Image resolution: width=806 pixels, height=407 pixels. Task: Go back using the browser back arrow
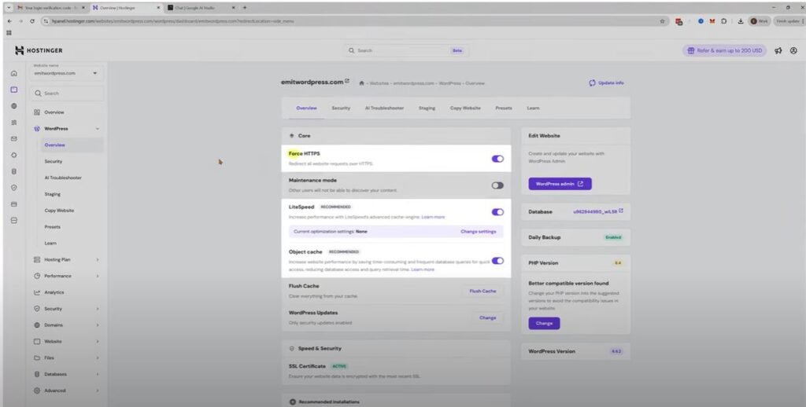click(x=9, y=21)
